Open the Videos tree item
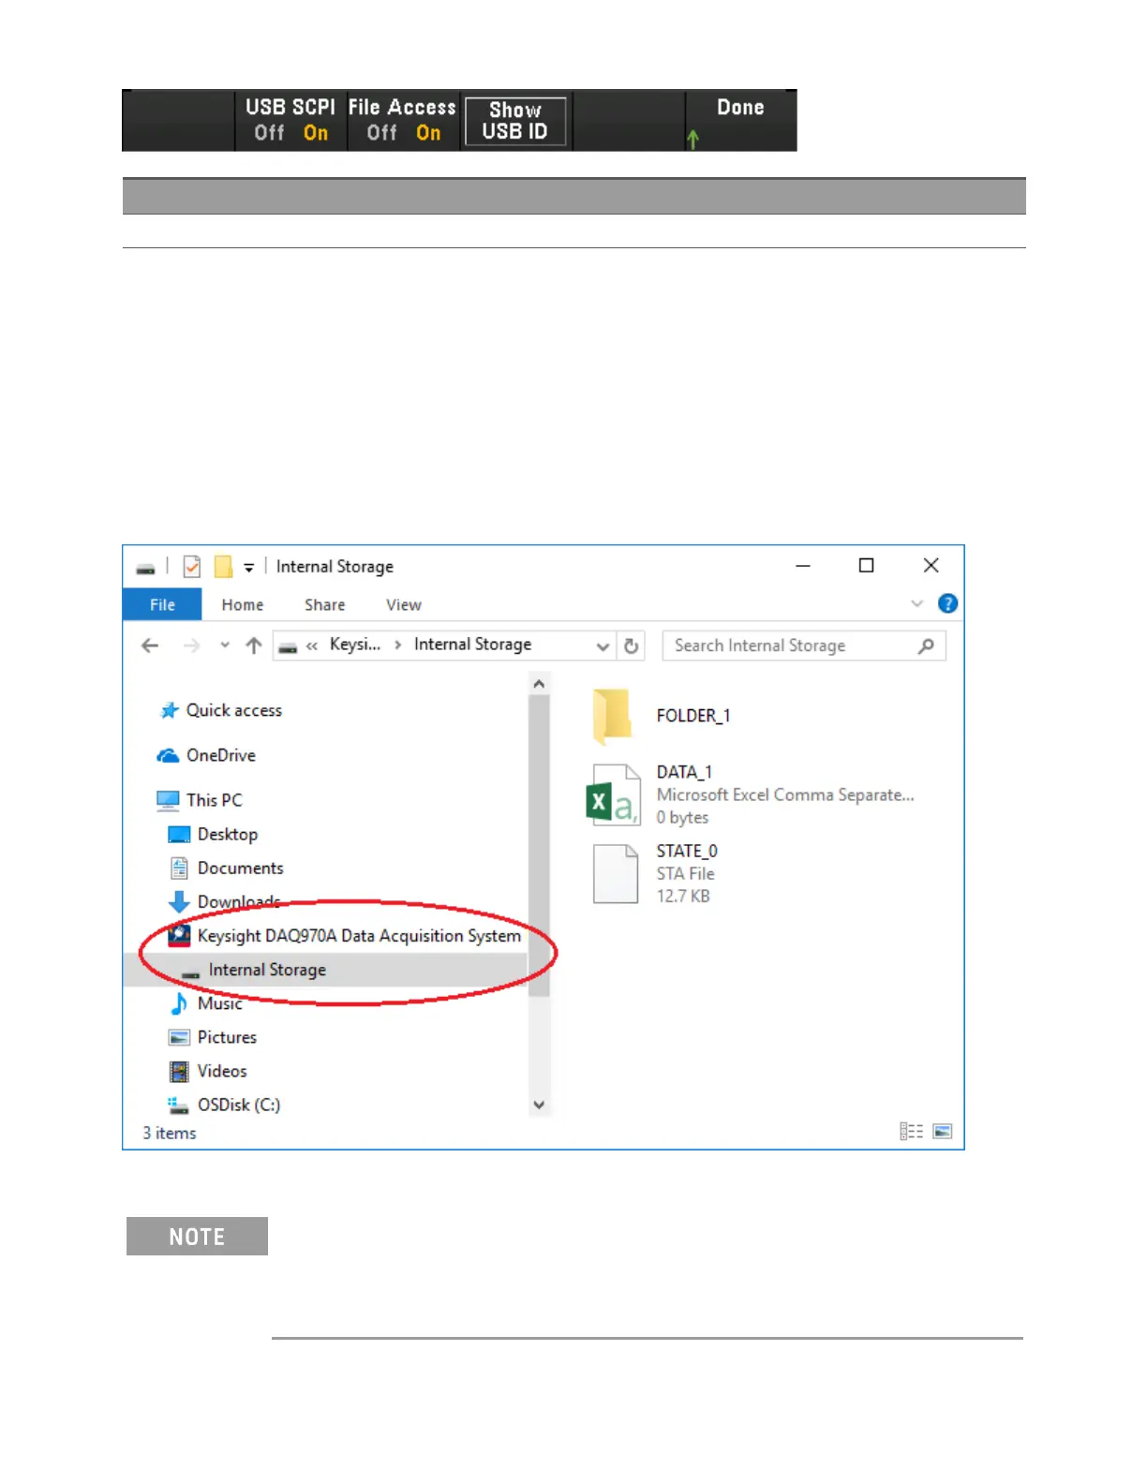 point(222,1071)
